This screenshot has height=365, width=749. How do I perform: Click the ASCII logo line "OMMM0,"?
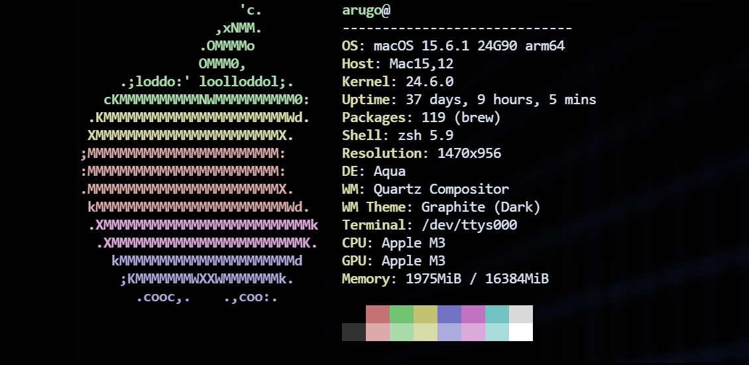[x=223, y=64]
